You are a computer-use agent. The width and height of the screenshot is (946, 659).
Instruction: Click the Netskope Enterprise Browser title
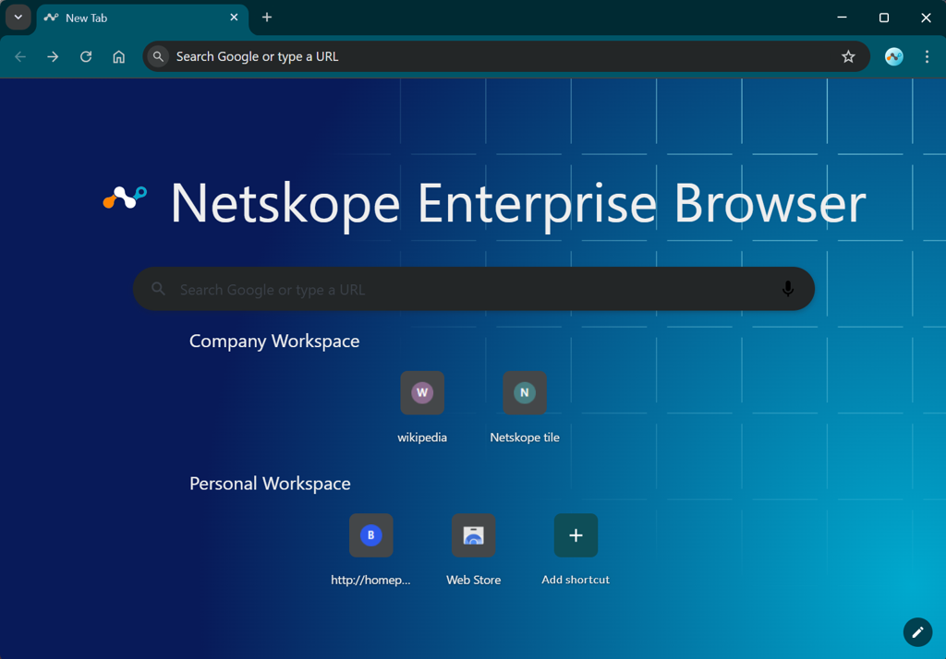click(x=518, y=204)
